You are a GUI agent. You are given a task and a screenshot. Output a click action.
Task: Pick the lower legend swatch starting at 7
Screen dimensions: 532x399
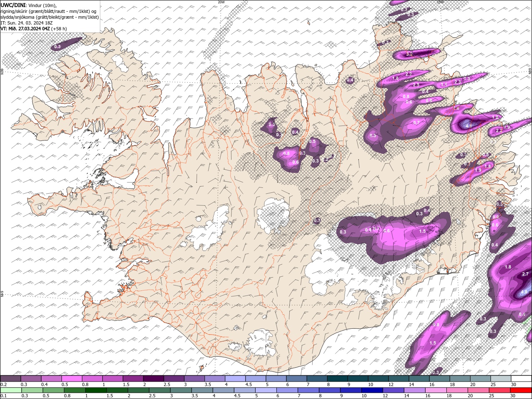click(x=309, y=390)
